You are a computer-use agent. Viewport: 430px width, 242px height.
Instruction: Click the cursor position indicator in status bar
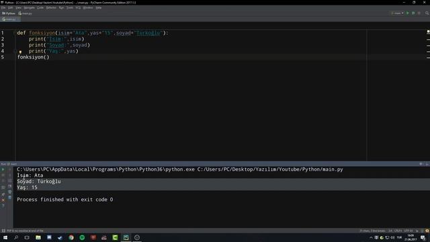pyautogui.click(x=390, y=231)
